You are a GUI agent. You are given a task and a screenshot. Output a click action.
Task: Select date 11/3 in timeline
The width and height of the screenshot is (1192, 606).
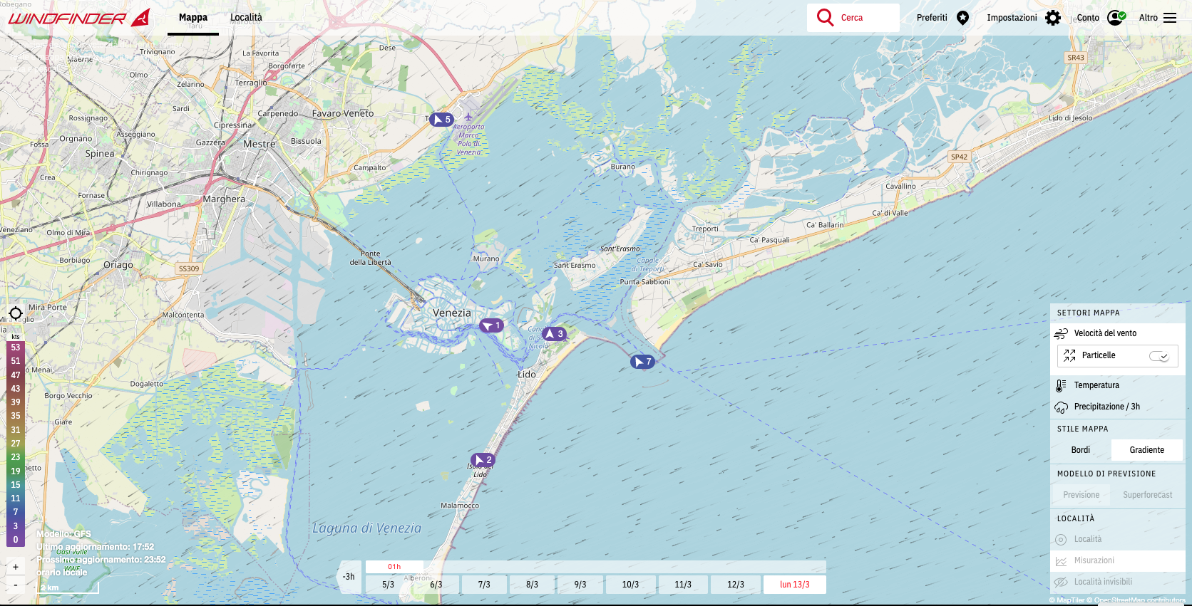tap(683, 585)
